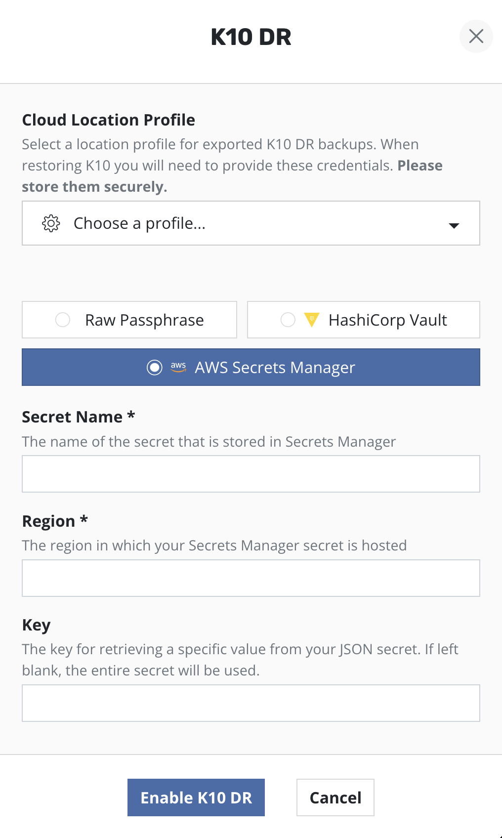502x838 pixels.
Task: Focus the Key input field
Action: tap(251, 703)
